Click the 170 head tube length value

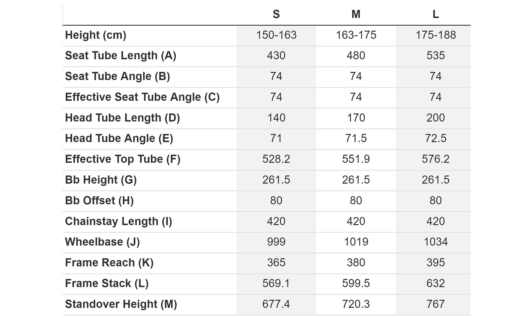[x=356, y=118]
